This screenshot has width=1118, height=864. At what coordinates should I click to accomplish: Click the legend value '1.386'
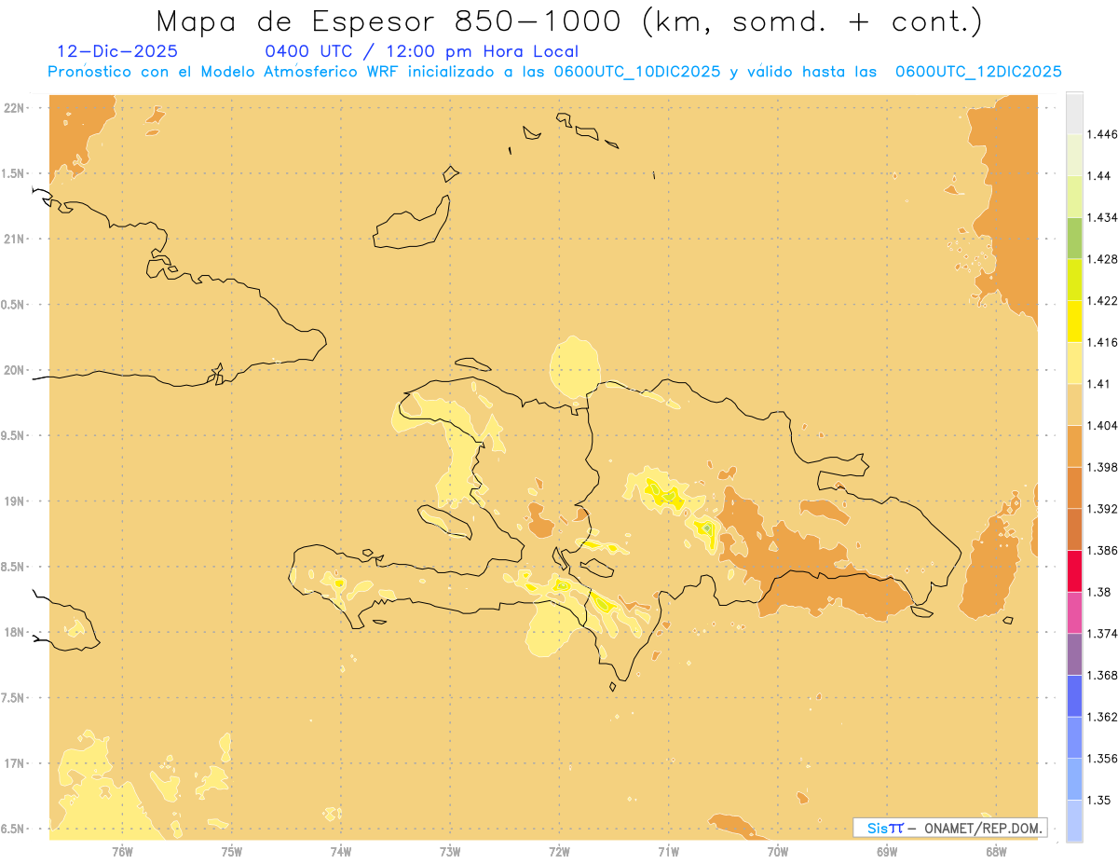pos(1103,550)
